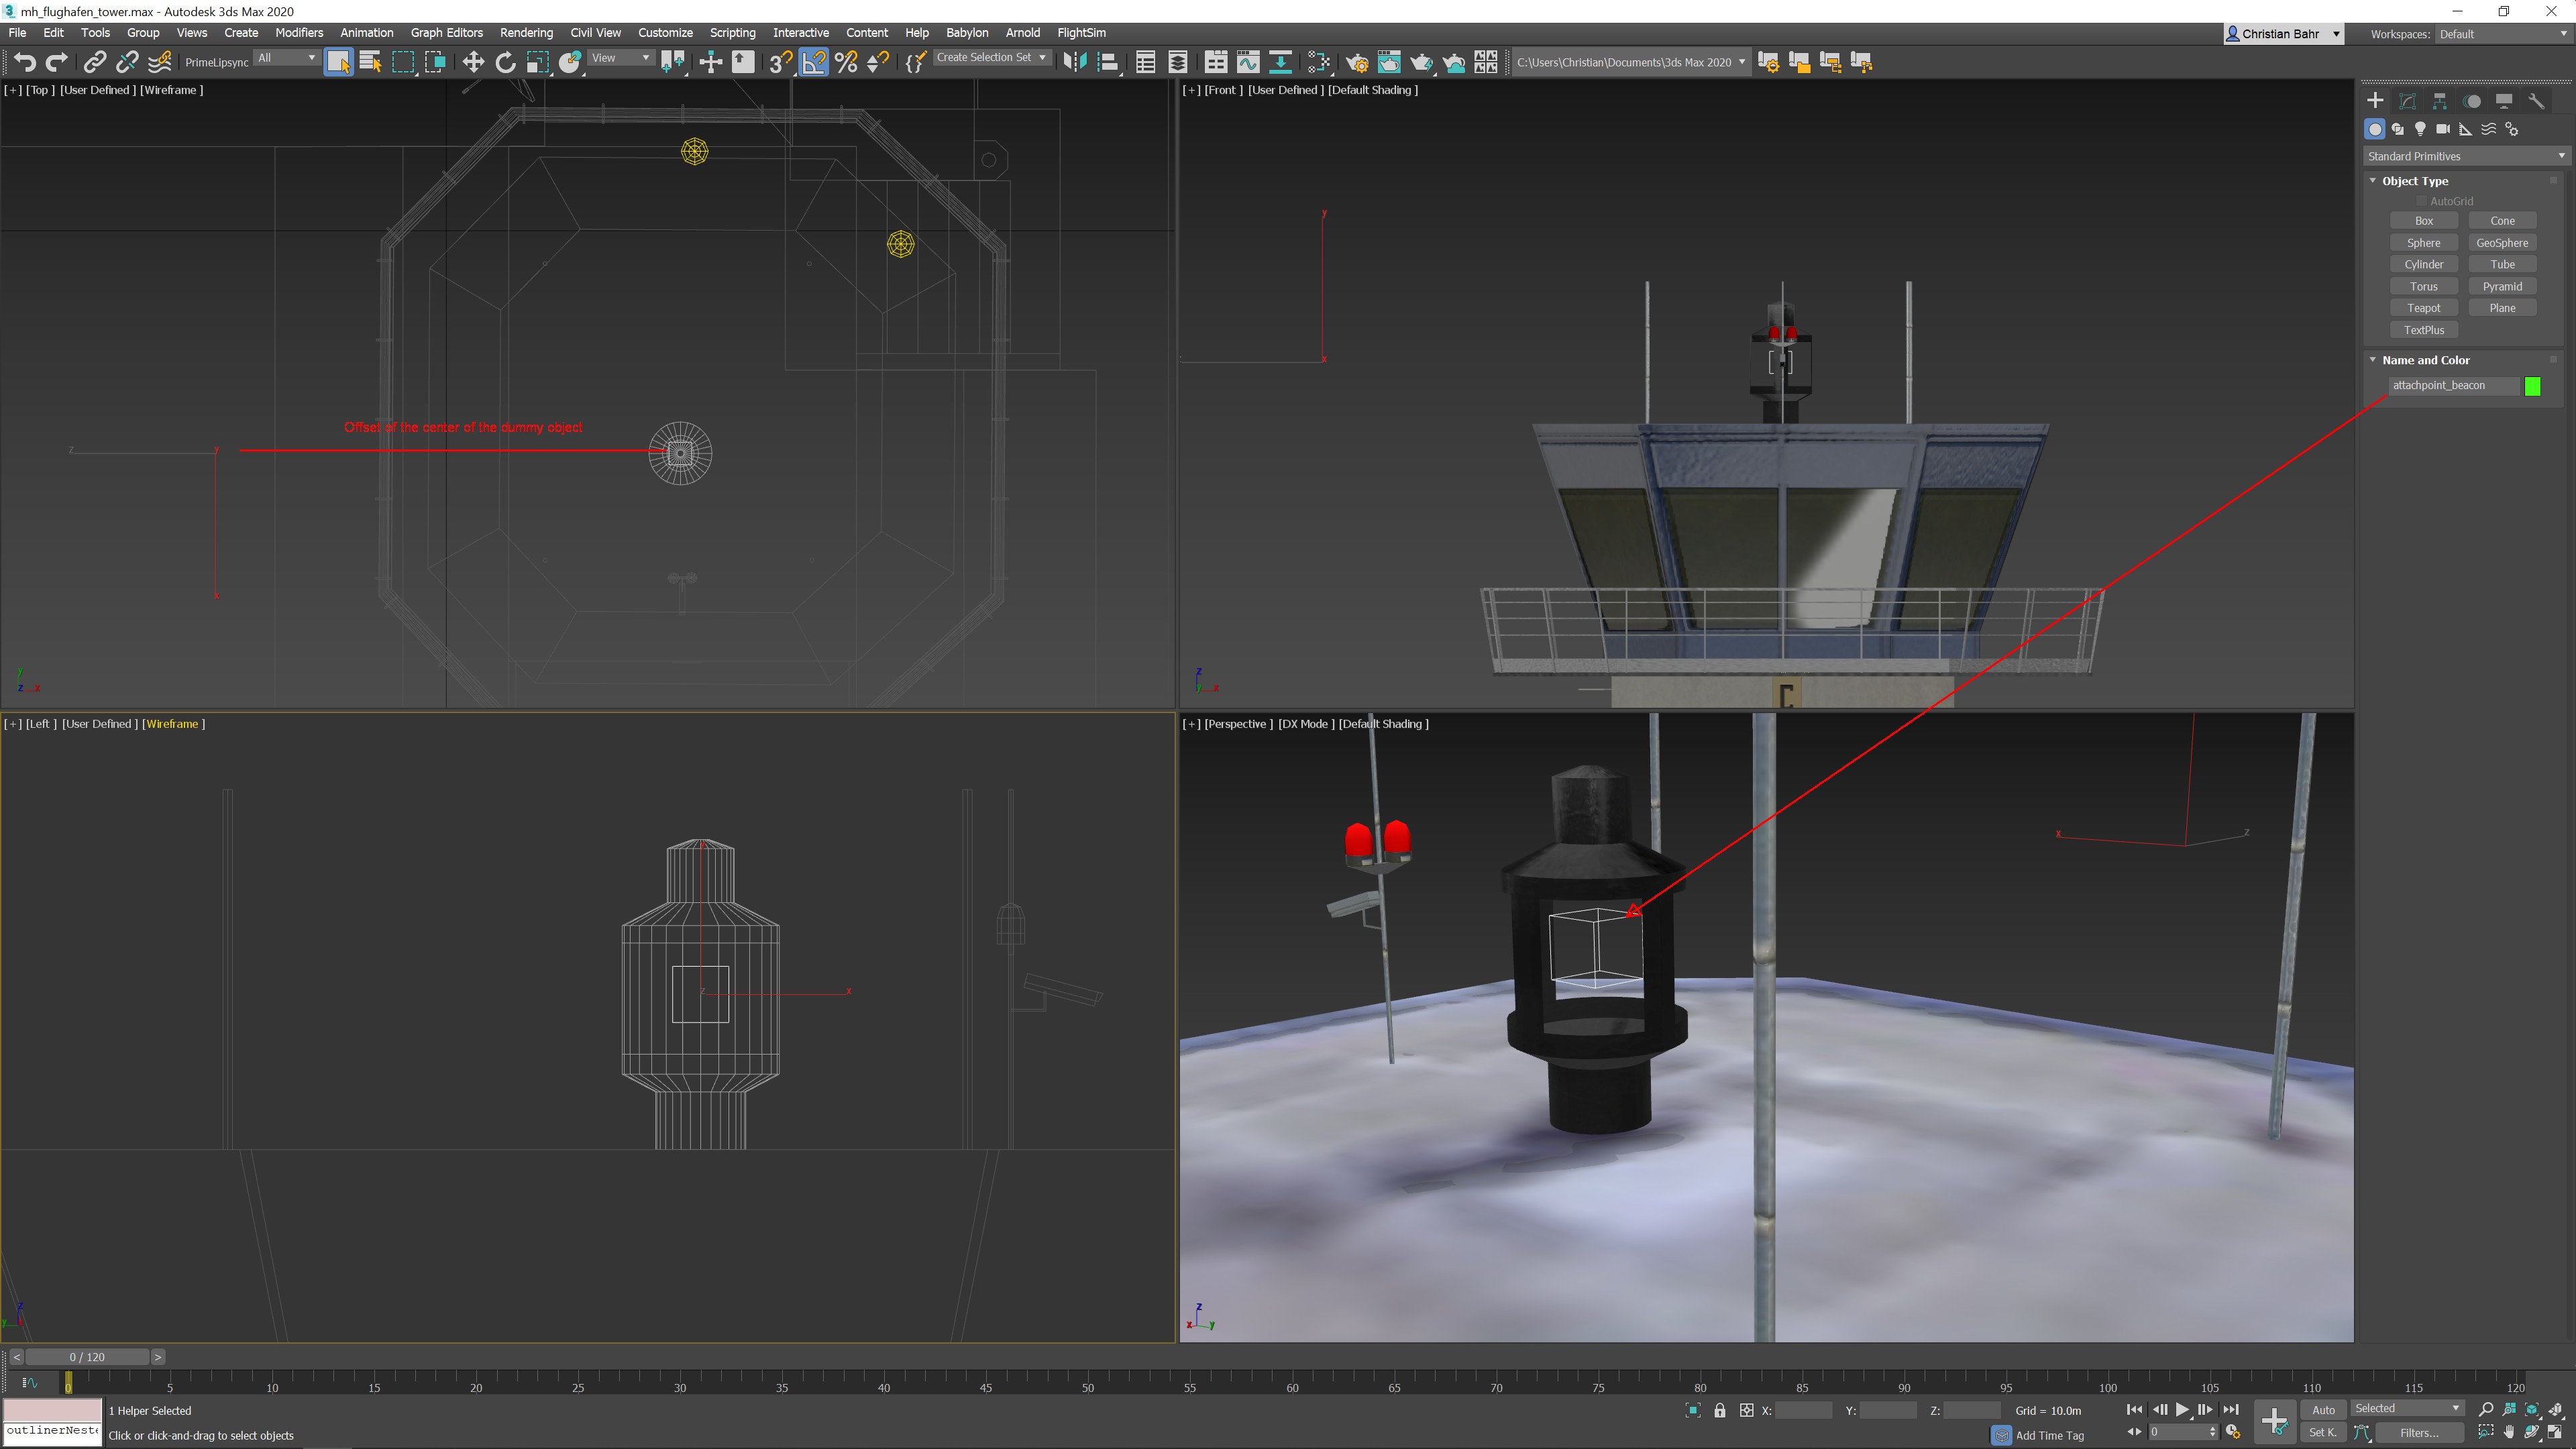Open the Modify command panel tab
Viewport: 2576px width, 1449px height.
tap(2407, 101)
